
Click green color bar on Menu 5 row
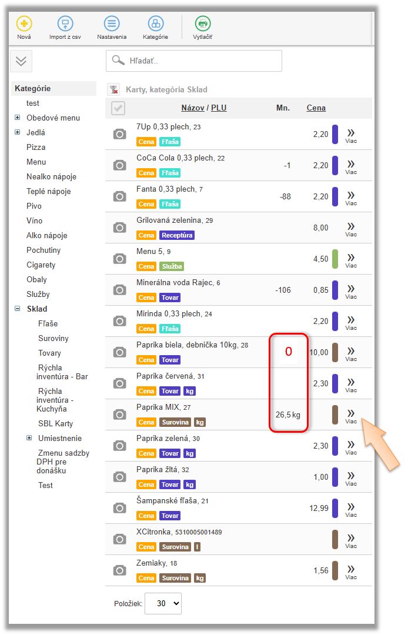coord(335,259)
